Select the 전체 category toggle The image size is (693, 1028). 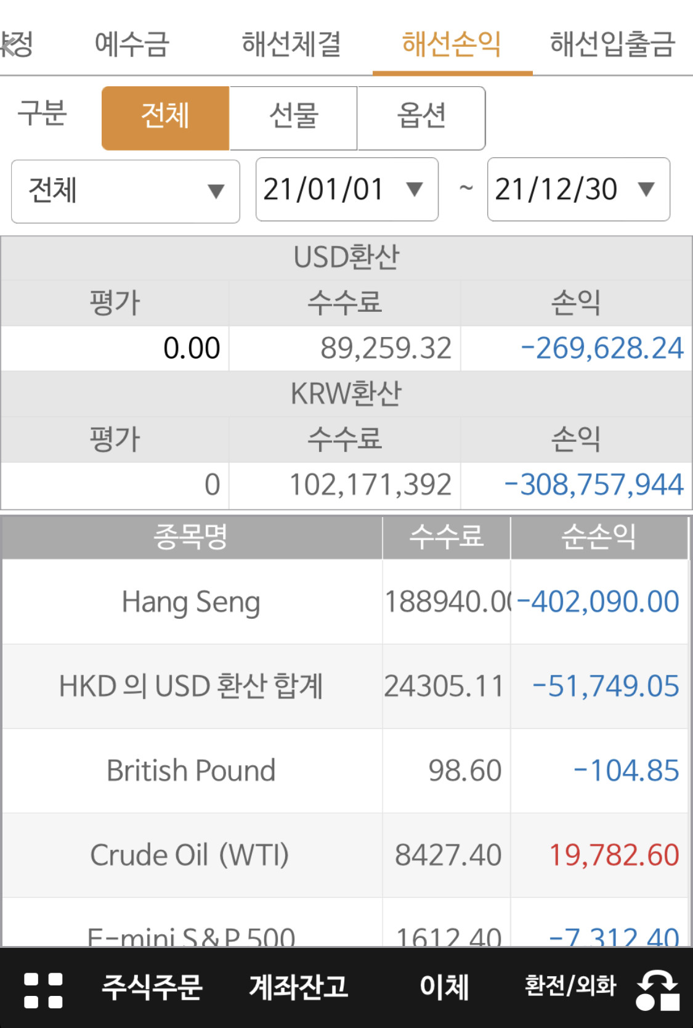(165, 118)
